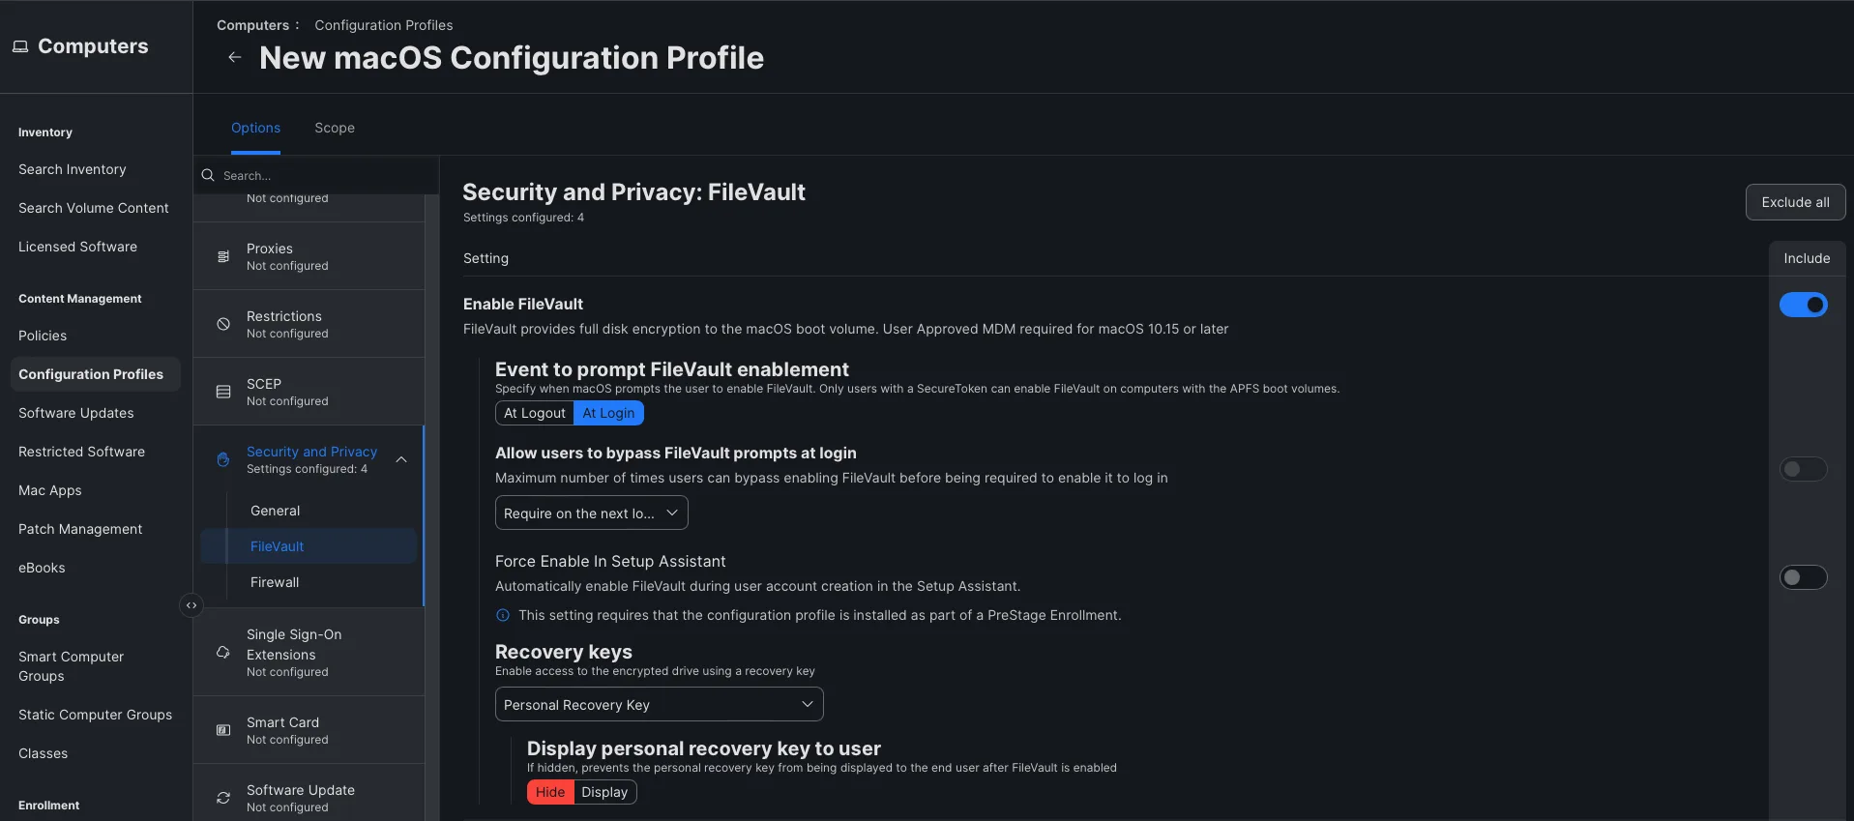Click the Single Sign-On Extensions icon
1854x821 pixels.
[x=223, y=653]
